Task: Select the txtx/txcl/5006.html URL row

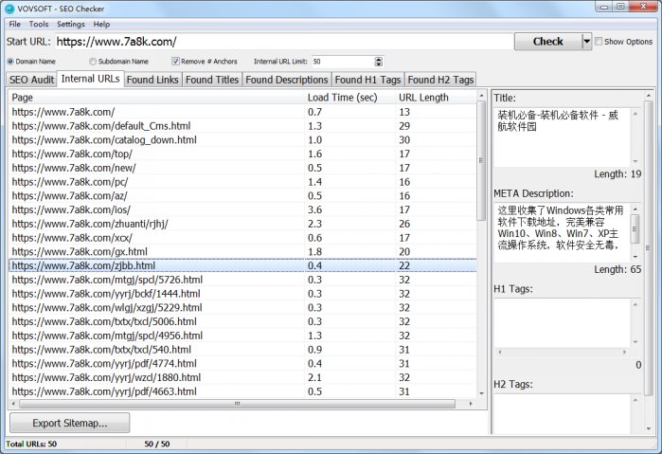Action: [242, 321]
